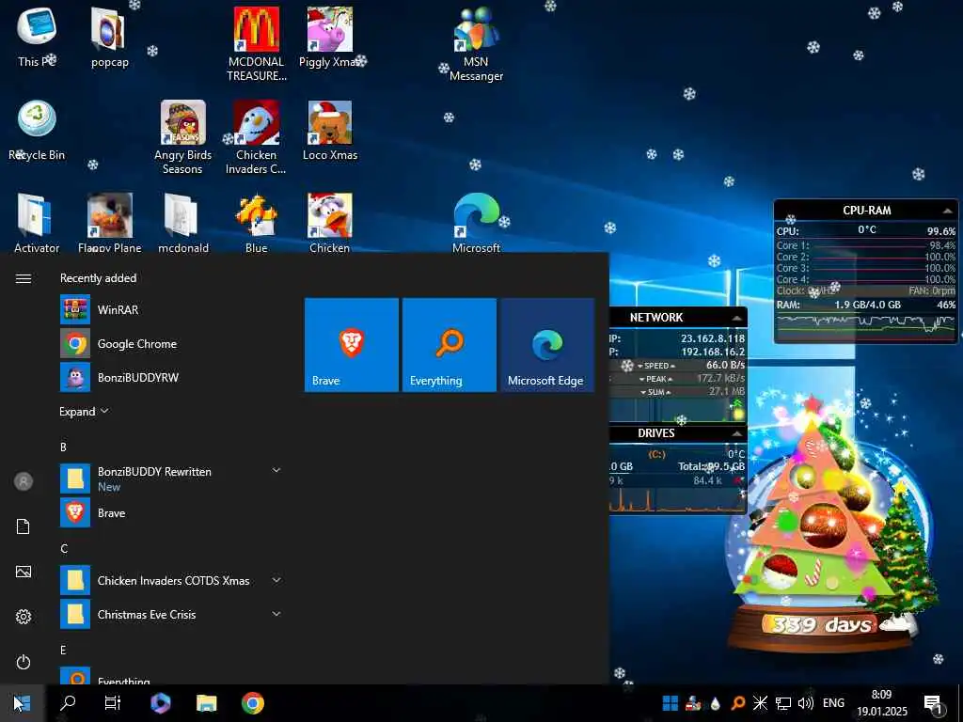Jump to app letter index C

(x=64, y=548)
